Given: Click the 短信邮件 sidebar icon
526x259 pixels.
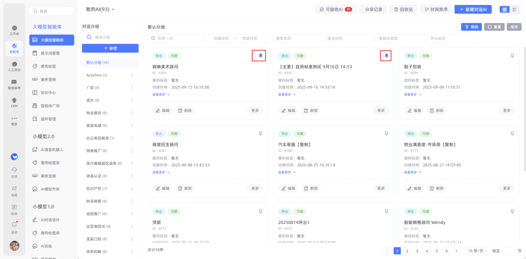Looking at the screenshot, I should tap(14, 84).
